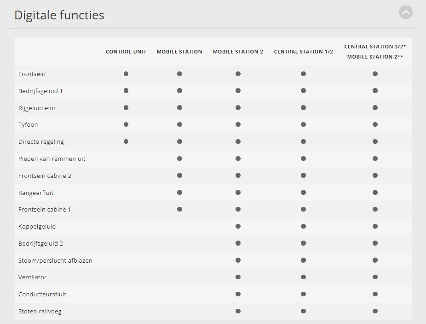Click the Ventilator dot under Central Station 1/2
The height and width of the screenshot is (324, 426).
[304, 277]
